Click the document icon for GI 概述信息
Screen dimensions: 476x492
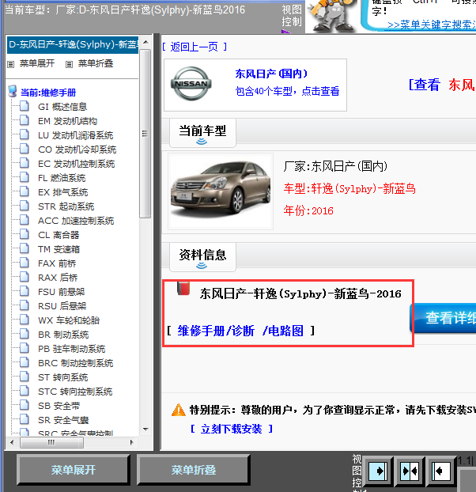click(25, 106)
